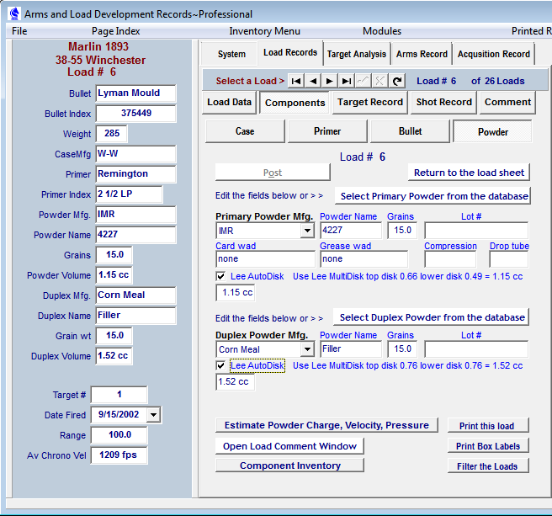
Task: Open the Date Fired dropdown calendar
Action: (153, 415)
